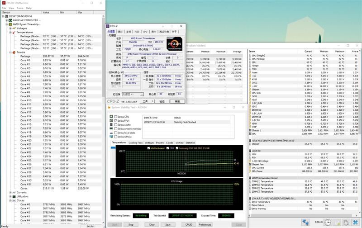
Task: Click the Temperatures thermometer icon in HWMonitor
Action: click(x=14, y=32)
